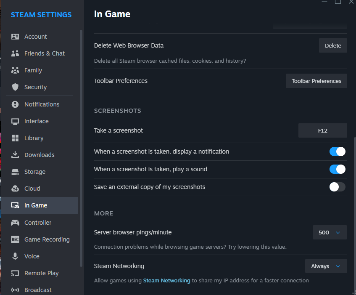Open Game Recording via REC icon
356x295 pixels.
point(15,239)
